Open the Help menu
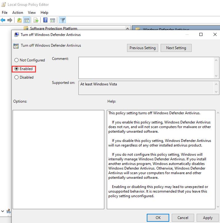 [x=44, y=13]
